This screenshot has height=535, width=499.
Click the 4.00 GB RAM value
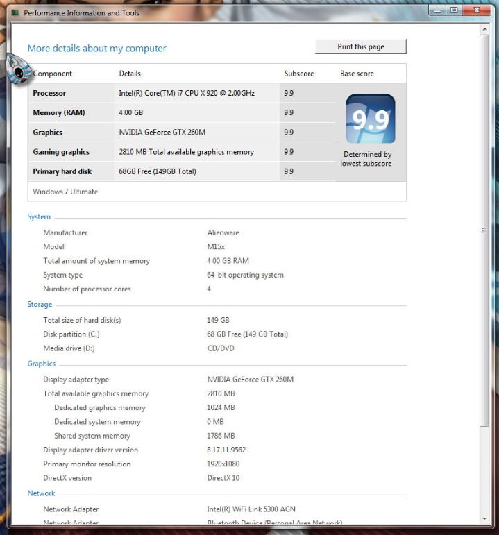[228, 261]
